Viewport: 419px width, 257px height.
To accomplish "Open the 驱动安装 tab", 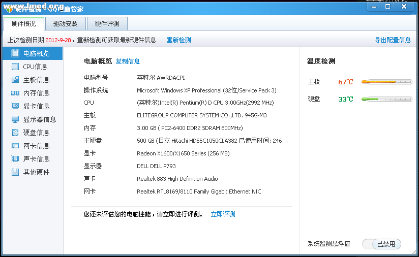I will pos(66,24).
